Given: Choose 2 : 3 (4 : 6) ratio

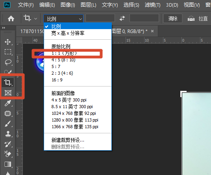Looking at the screenshot, I should [x=78, y=73].
